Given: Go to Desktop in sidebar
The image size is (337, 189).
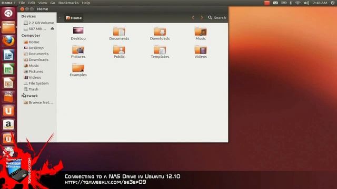Looking at the screenshot, I should point(34,48).
